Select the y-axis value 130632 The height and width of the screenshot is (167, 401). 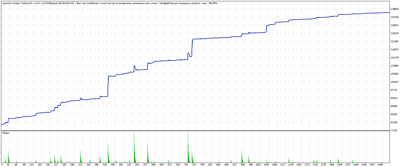click(x=395, y=25)
